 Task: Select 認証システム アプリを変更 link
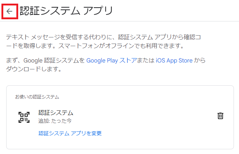[70, 133]
